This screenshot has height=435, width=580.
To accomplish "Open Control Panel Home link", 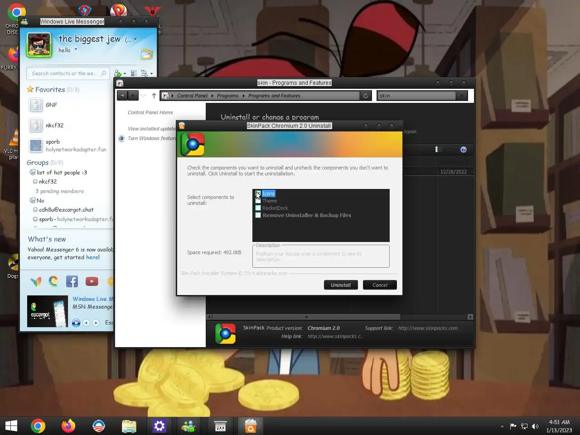I will click(150, 112).
